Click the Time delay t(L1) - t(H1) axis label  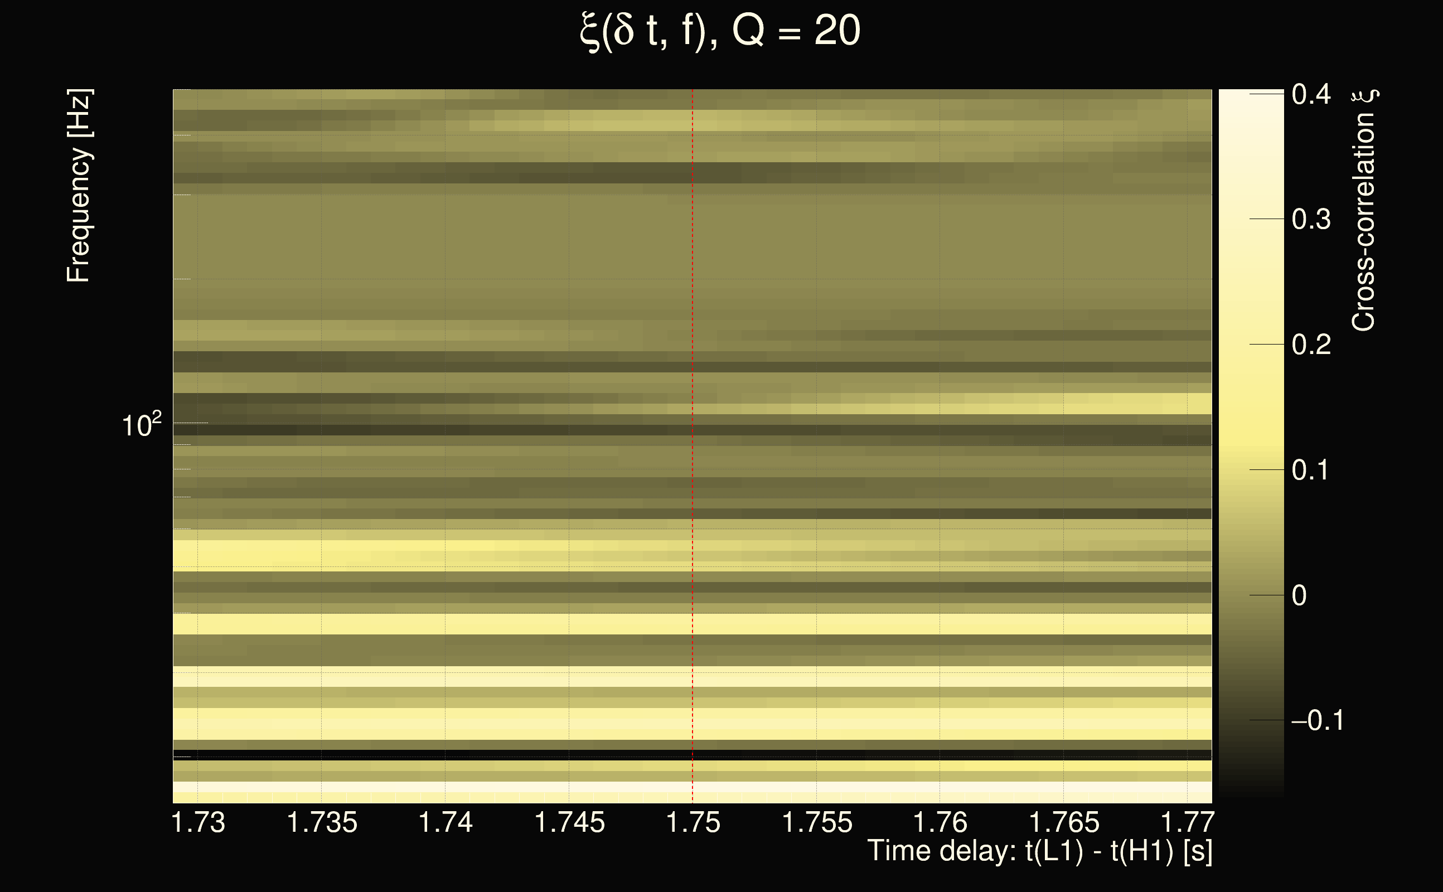[1039, 851]
